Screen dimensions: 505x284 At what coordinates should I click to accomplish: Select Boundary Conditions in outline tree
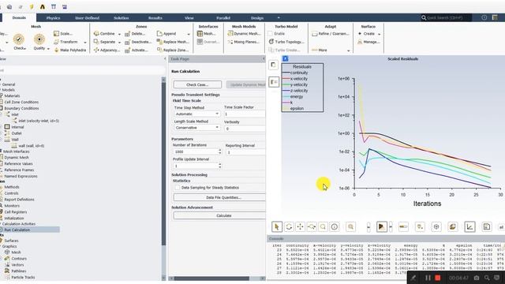click(21, 108)
